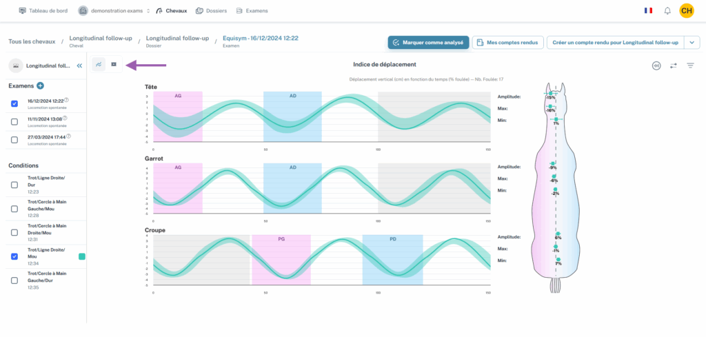Enable Trot/Cercle à Main Gauche/Mou condition

tap(15, 208)
